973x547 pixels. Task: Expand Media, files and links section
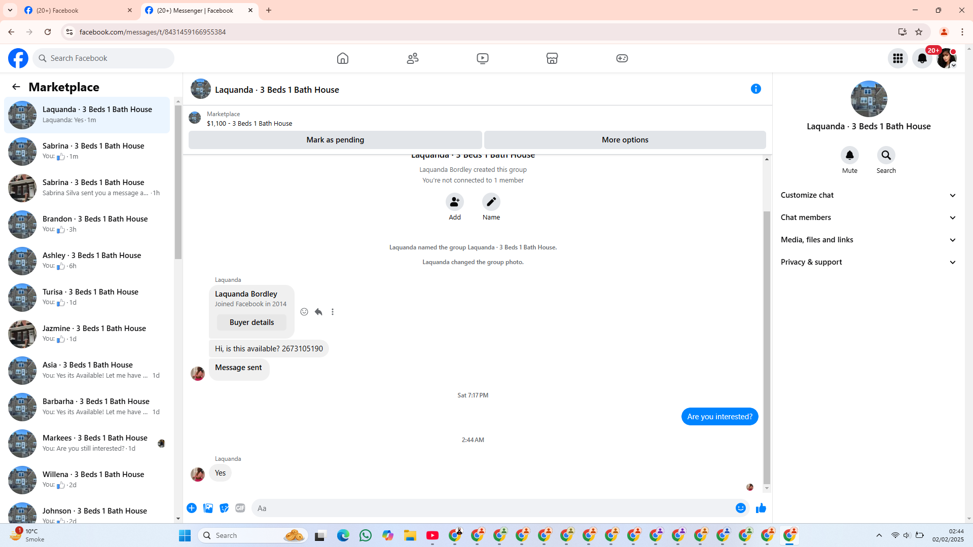click(869, 240)
